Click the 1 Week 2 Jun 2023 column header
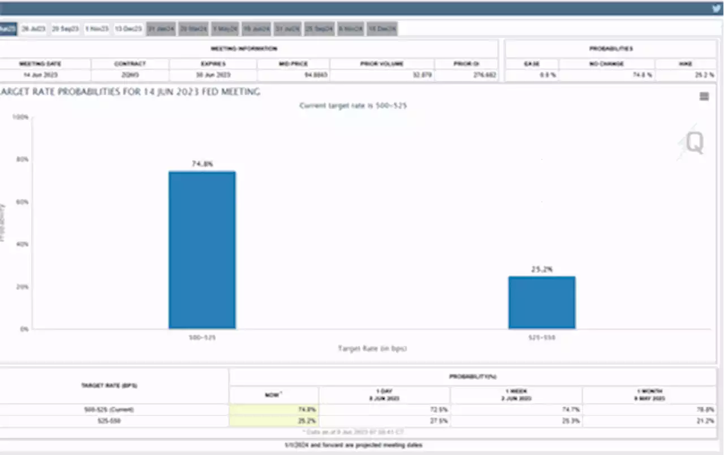Image resolution: width=724 pixels, height=455 pixels. tap(516, 395)
